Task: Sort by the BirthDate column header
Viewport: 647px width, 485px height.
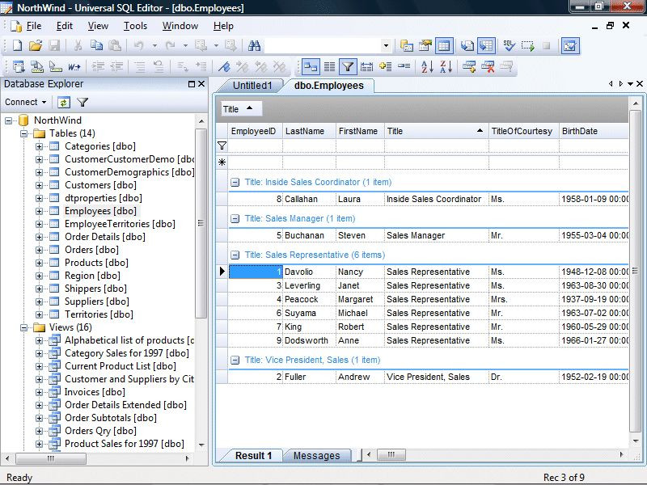Action: point(594,131)
